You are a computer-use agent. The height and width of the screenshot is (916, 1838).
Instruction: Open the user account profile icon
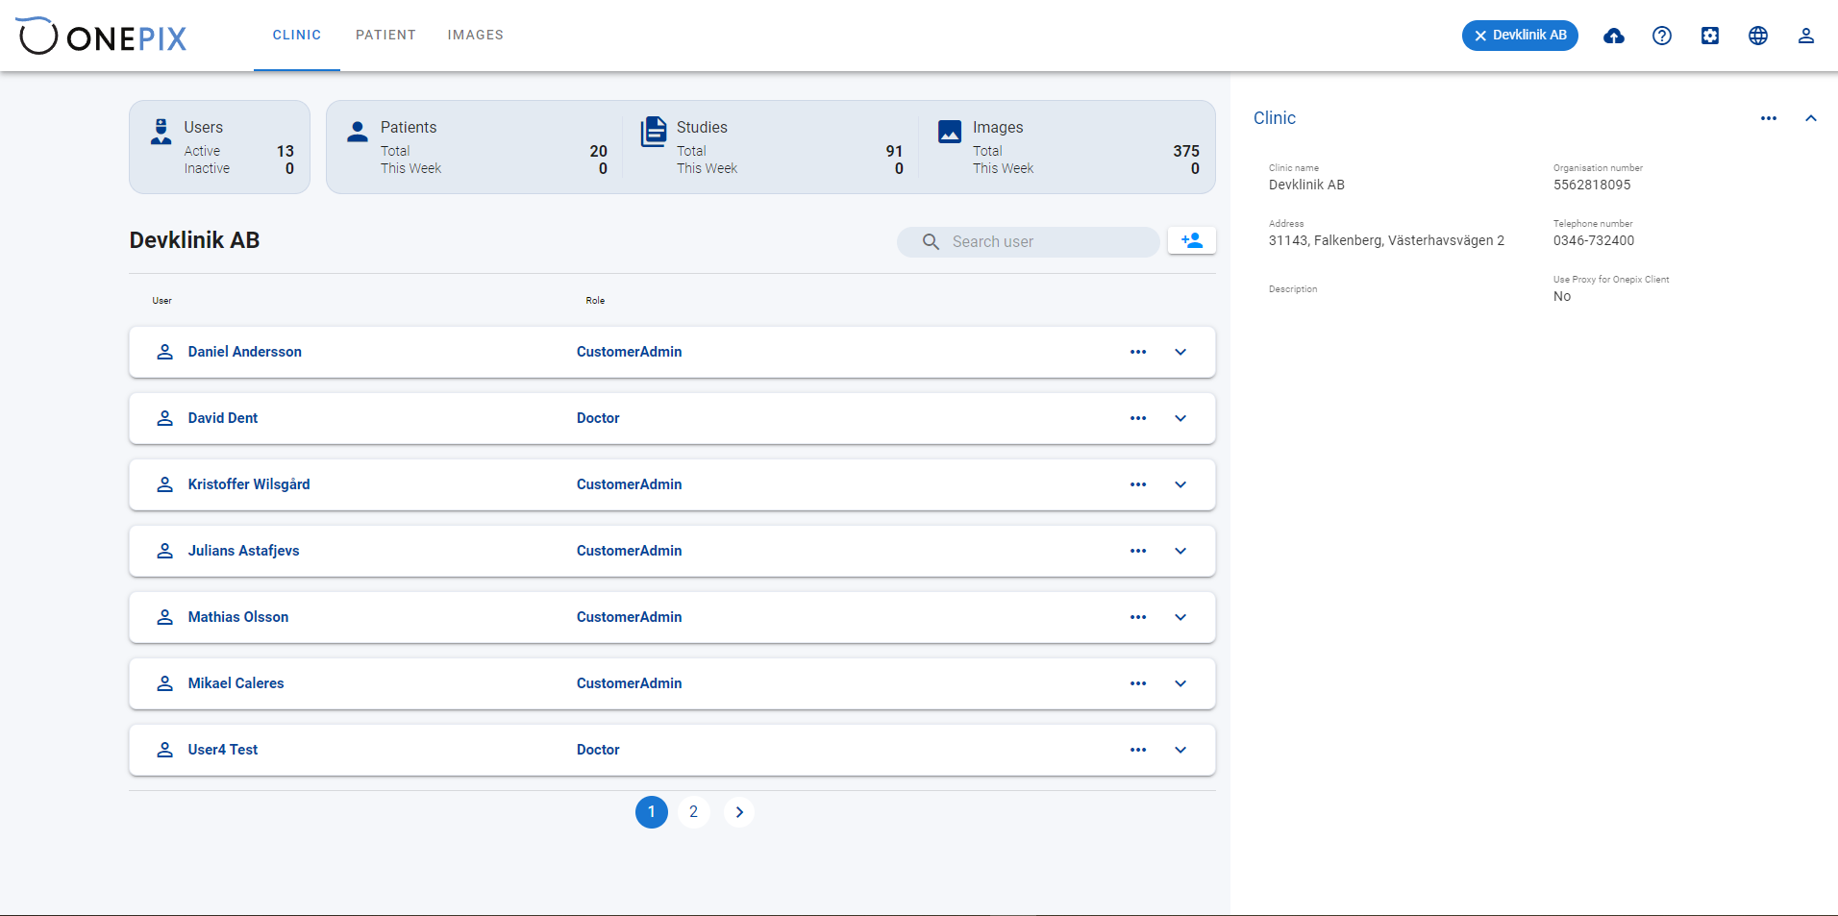click(x=1806, y=36)
